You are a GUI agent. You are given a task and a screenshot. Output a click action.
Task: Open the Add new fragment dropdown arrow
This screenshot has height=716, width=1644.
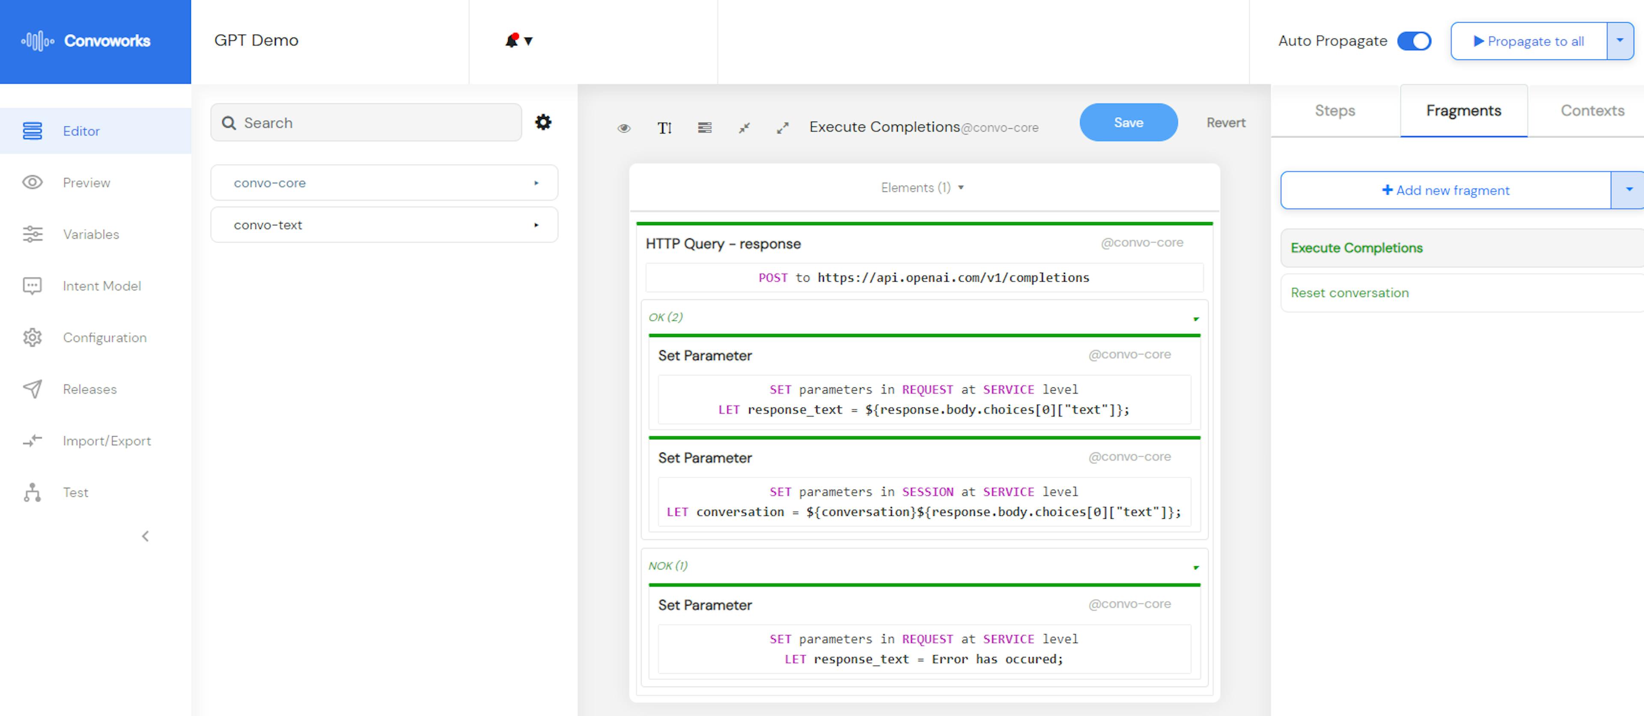coord(1628,190)
